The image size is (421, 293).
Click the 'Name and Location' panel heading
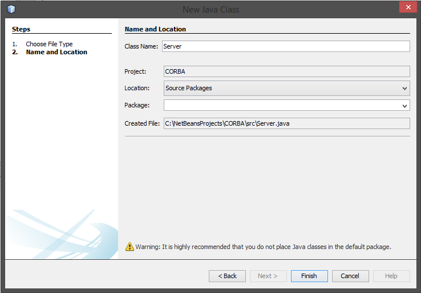tap(155, 29)
